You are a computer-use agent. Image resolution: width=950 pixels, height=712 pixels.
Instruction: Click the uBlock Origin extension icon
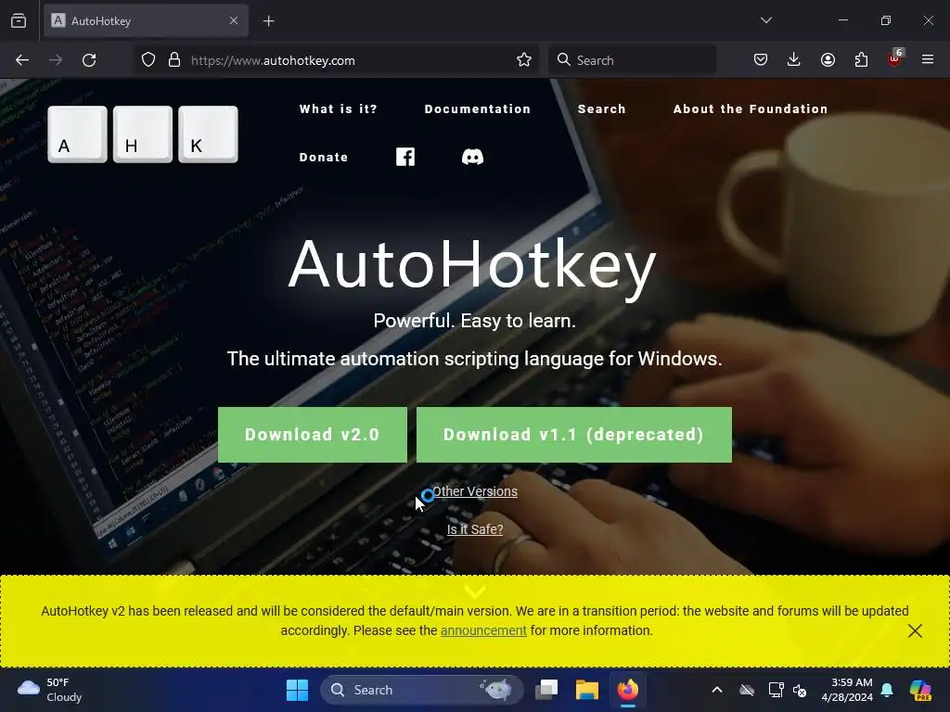coord(895,58)
